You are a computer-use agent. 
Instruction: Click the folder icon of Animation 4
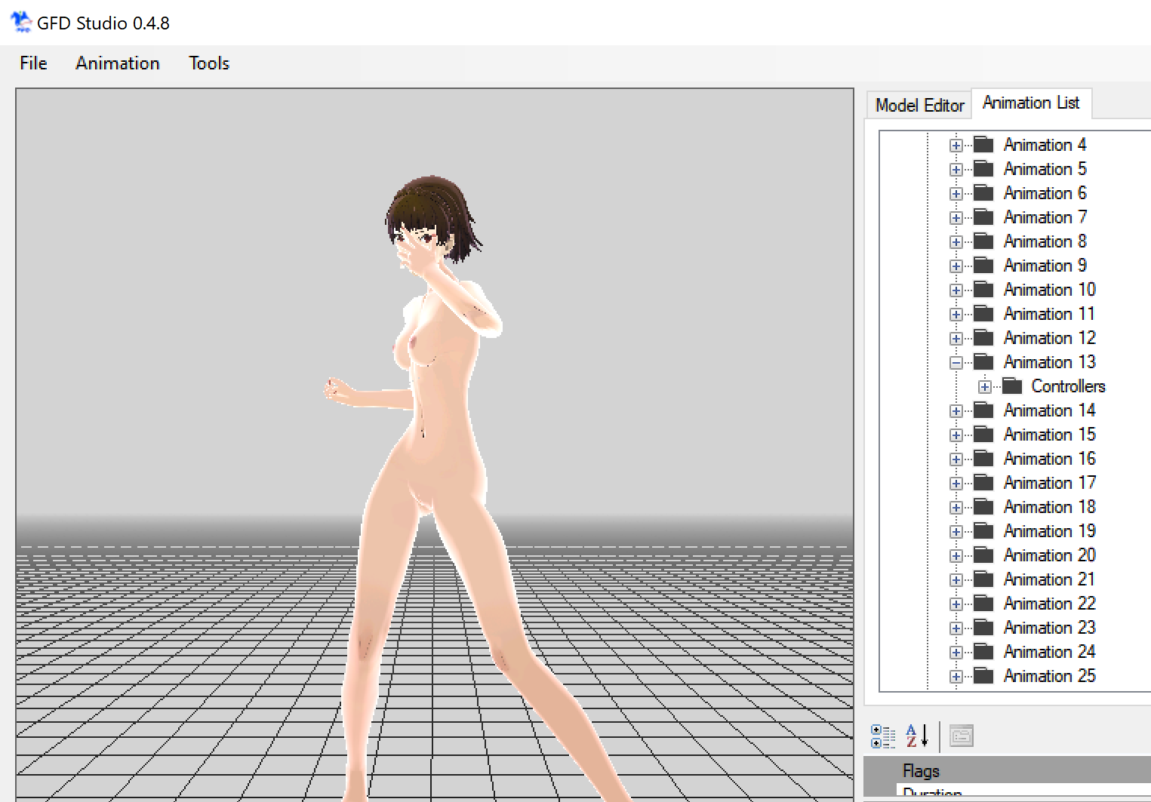tap(983, 144)
